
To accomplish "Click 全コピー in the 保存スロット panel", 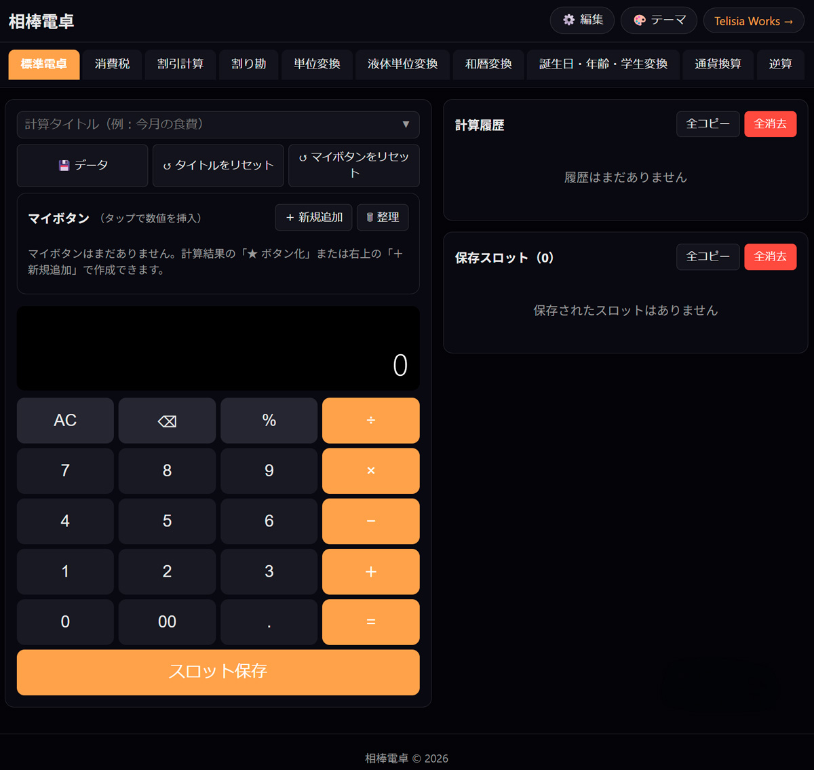I will point(708,256).
